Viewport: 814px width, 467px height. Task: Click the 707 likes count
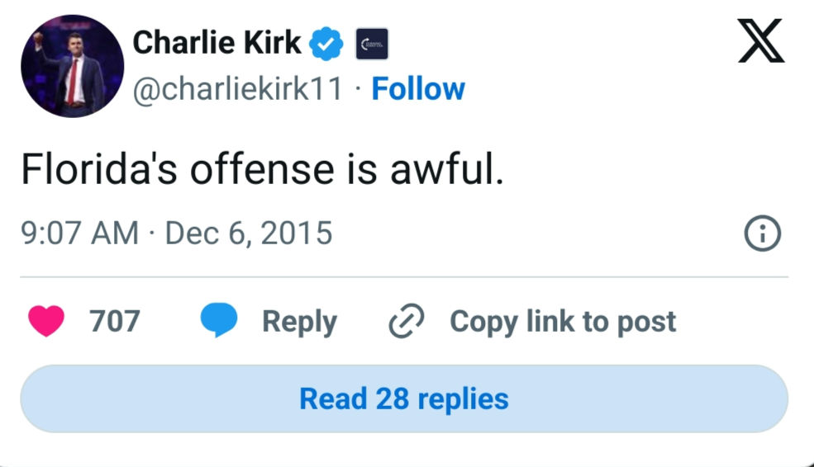point(115,321)
